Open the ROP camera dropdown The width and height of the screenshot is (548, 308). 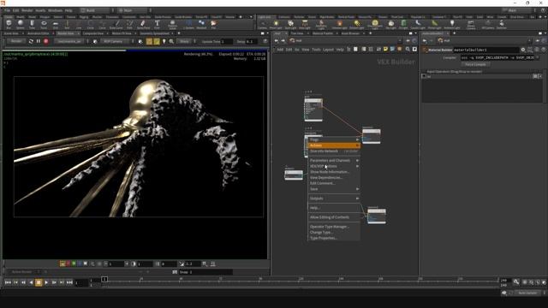(117, 41)
